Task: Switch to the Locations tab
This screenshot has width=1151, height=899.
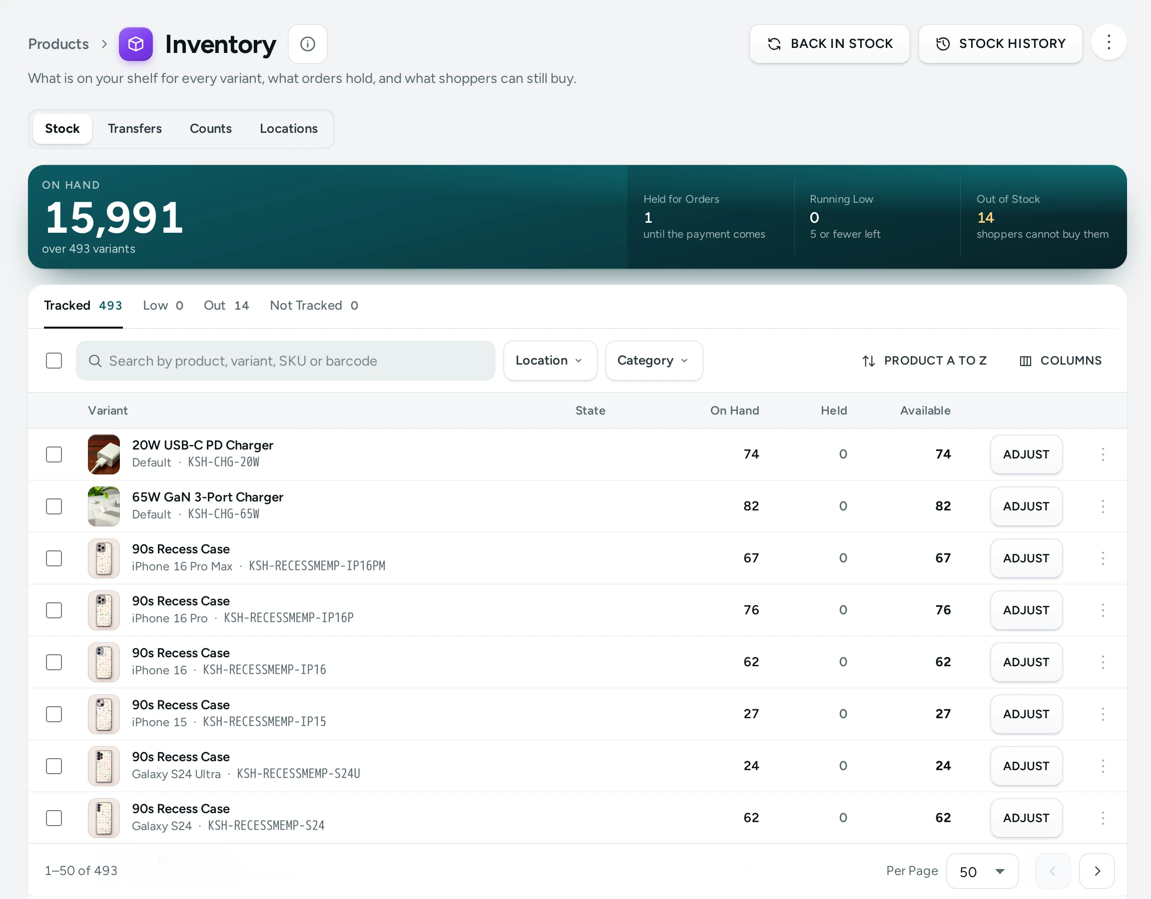Action: point(288,128)
